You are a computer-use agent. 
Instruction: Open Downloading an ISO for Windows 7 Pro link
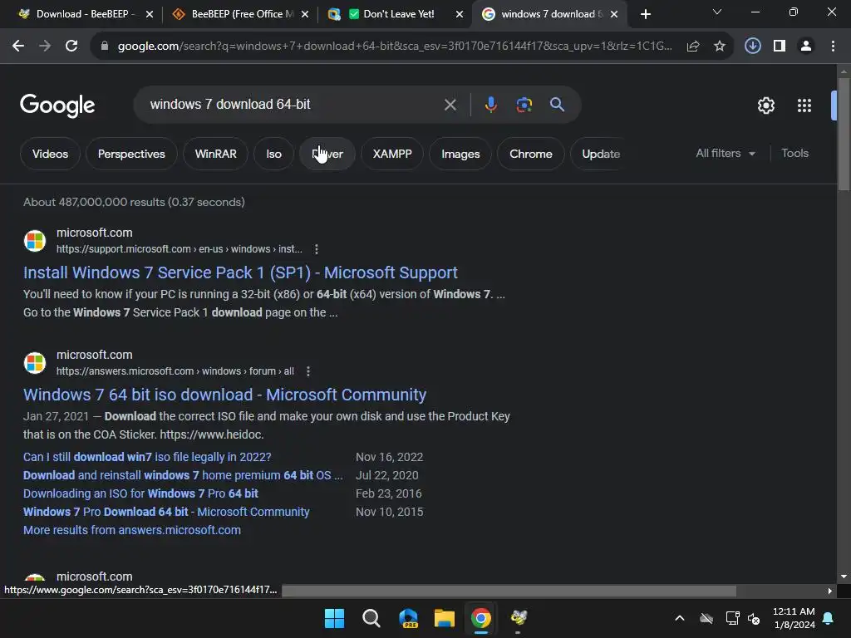(140, 493)
